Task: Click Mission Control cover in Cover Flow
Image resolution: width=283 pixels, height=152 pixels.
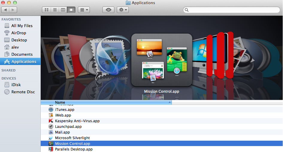Action: tap(161, 60)
